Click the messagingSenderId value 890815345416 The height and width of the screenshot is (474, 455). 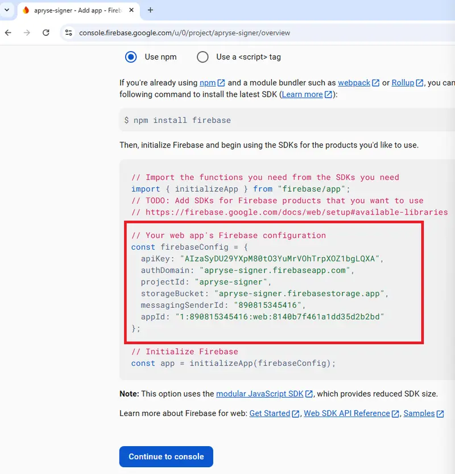coord(267,306)
